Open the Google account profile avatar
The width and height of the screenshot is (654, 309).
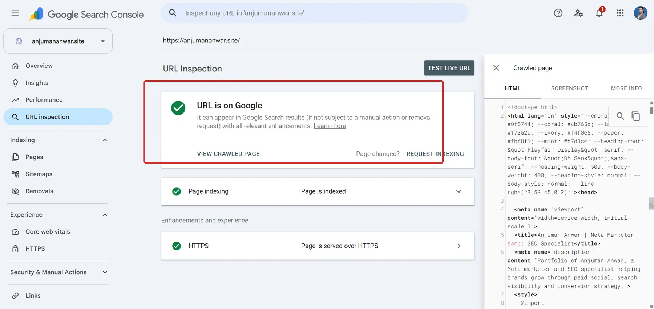(641, 13)
